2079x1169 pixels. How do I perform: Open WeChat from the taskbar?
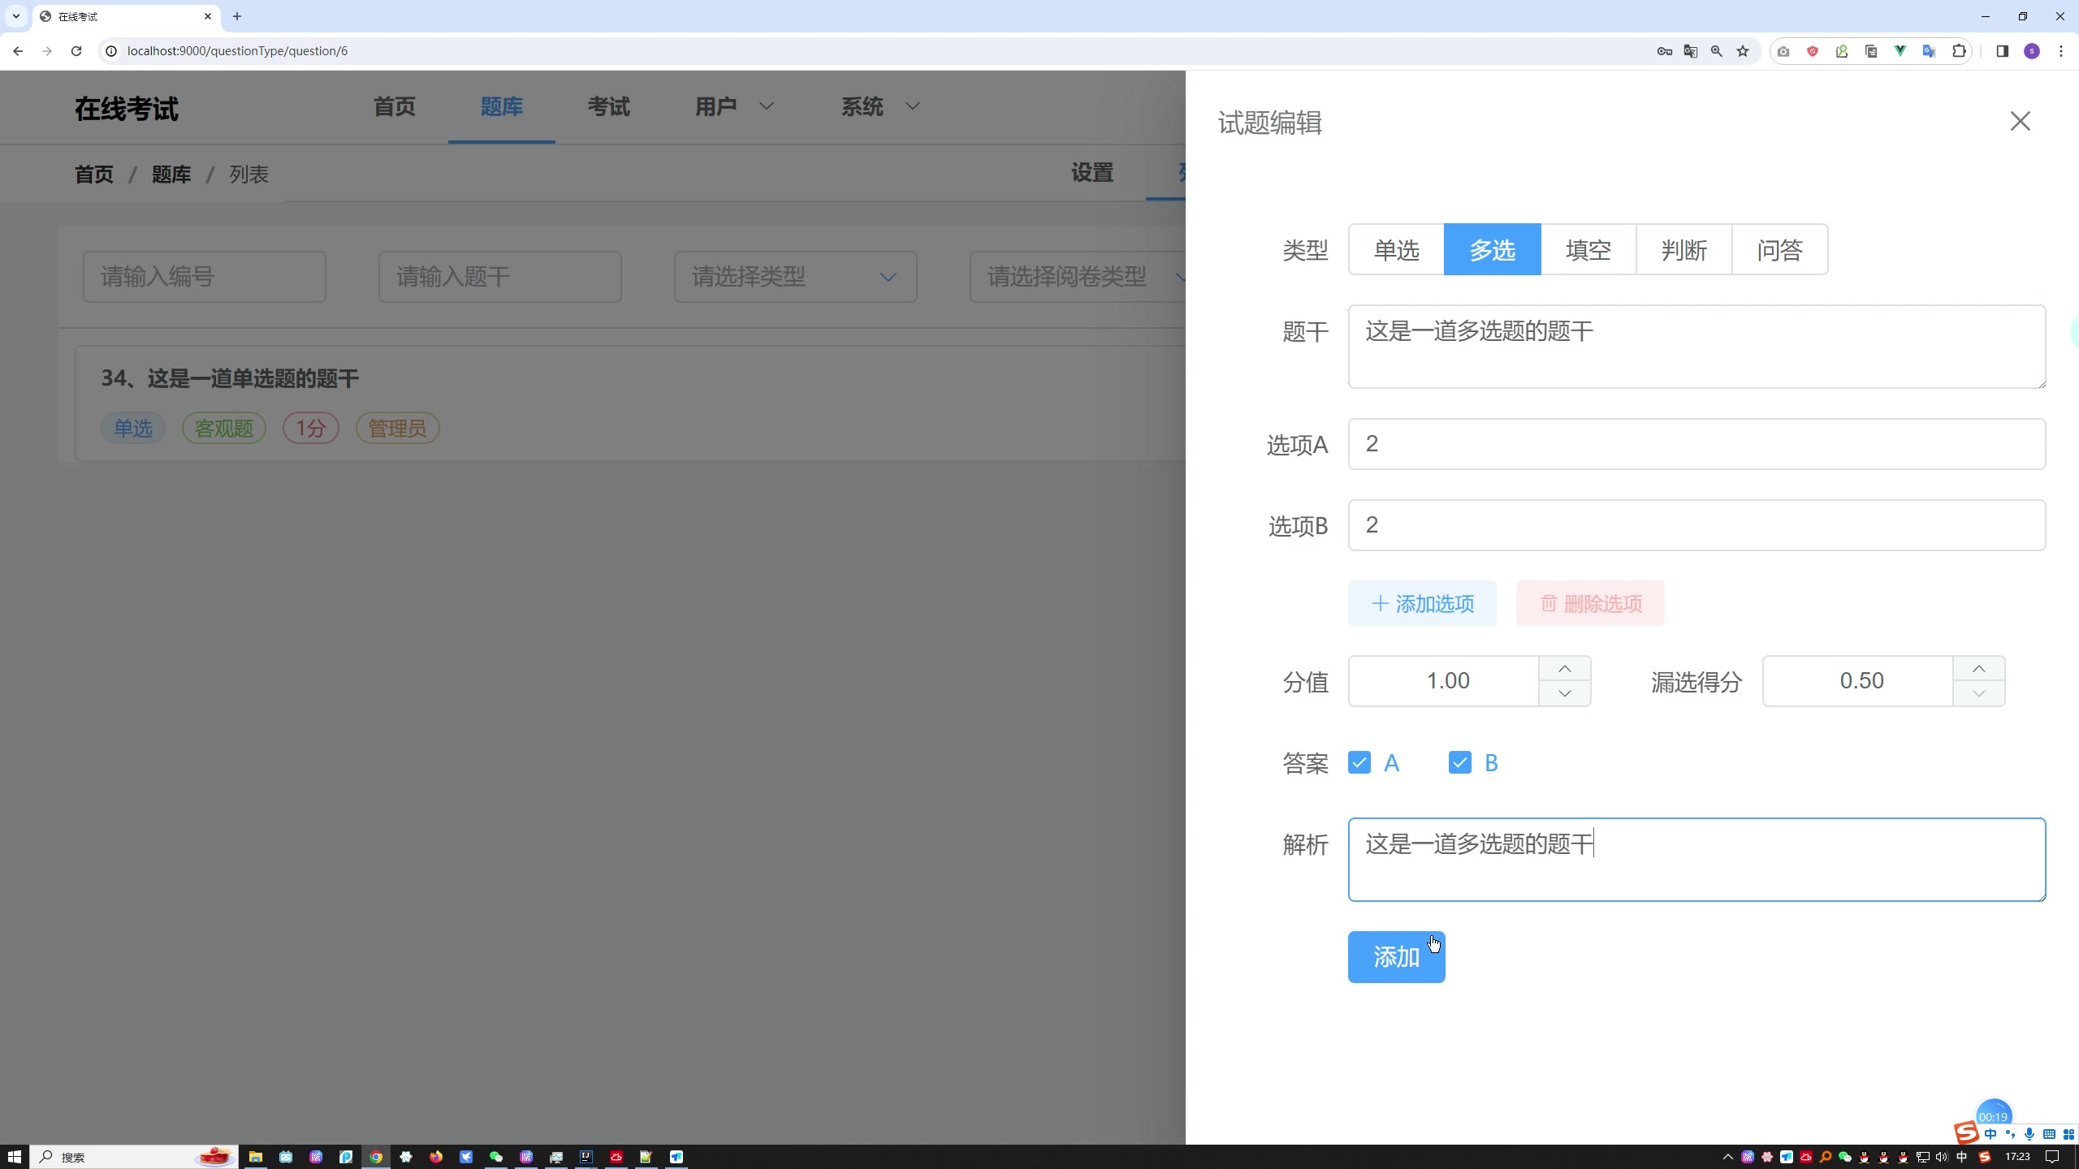[x=496, y=1157]
